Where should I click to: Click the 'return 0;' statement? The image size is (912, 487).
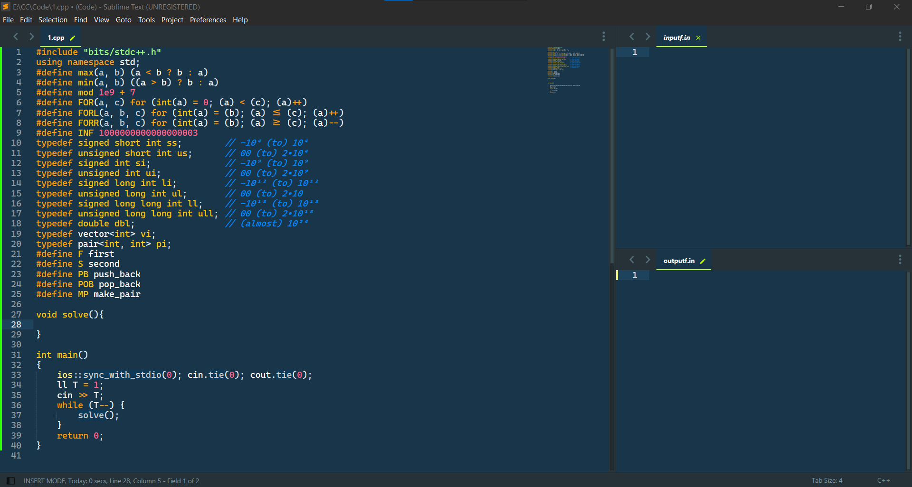[x=80, y=436]
